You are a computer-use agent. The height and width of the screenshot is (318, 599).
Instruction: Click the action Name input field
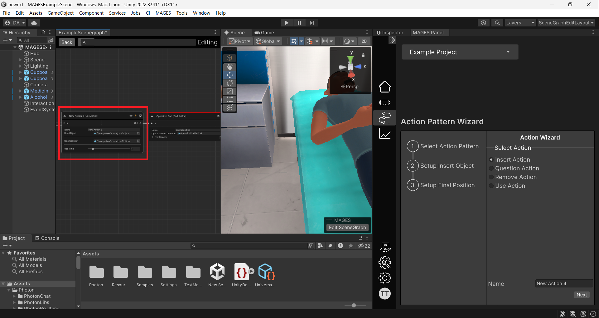tap(564, 283)
